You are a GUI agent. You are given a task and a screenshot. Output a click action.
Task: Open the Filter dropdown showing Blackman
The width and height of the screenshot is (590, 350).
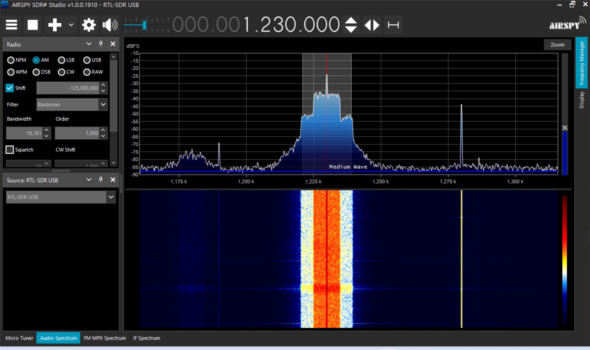click(103, 104)
